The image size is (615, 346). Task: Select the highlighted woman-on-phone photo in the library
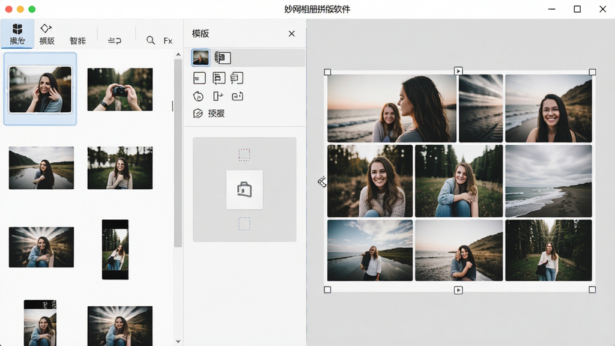[x=40, y=90]
